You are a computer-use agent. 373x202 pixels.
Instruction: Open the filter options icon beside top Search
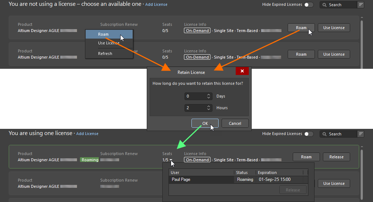361,5
